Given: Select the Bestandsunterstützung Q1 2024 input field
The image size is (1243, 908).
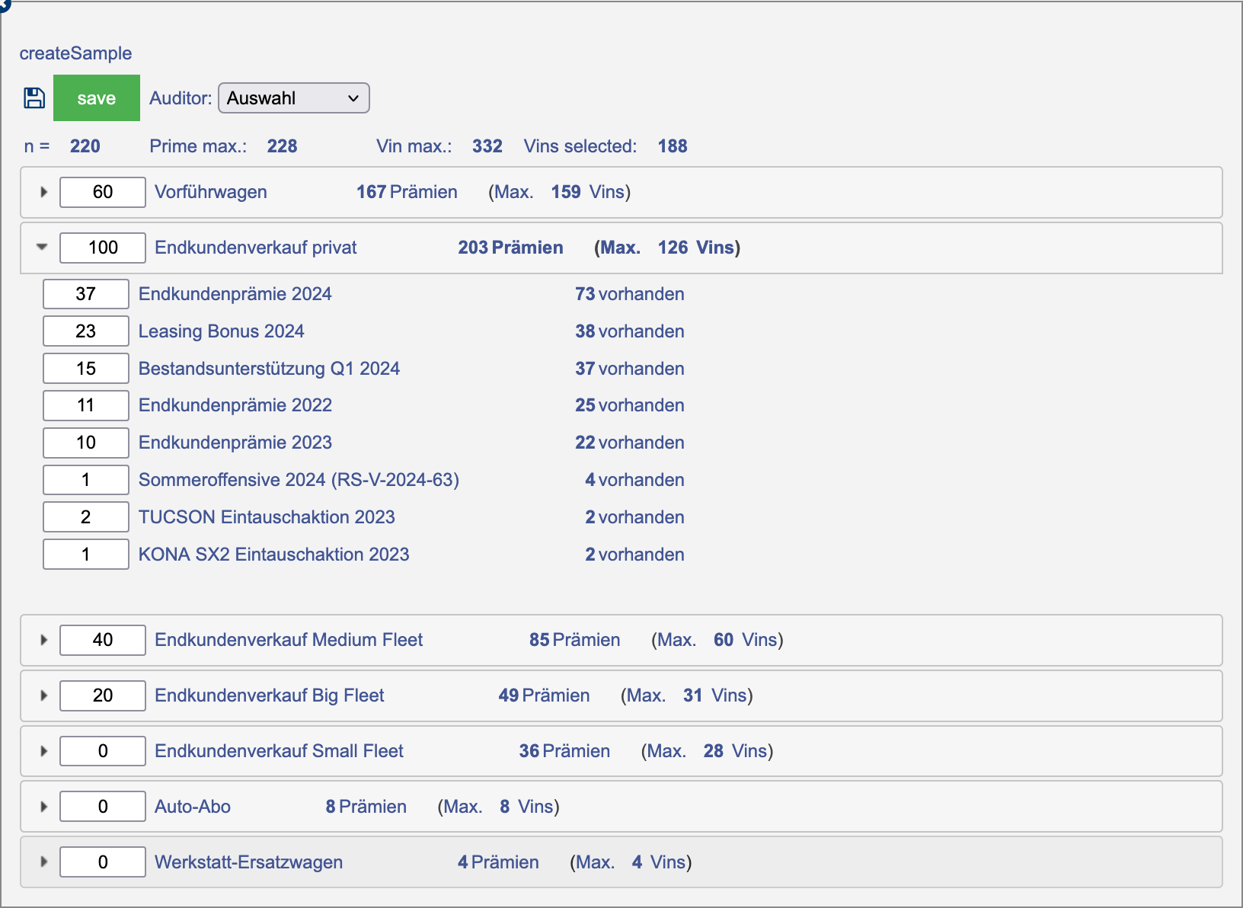Looking at the screenshot, I should point(86,368).
